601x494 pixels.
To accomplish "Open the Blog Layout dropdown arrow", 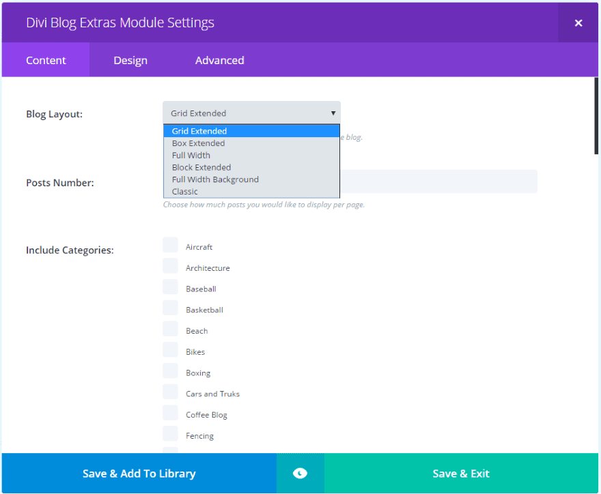I will tap(333, 113).
